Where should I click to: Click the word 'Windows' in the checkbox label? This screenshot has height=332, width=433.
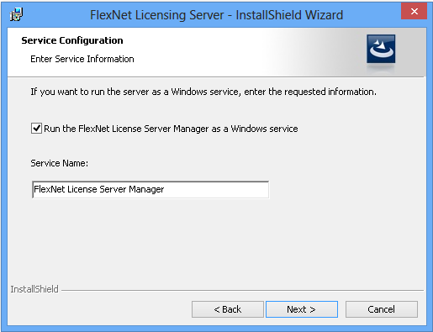pyautogui.click(x=249, y=129)
